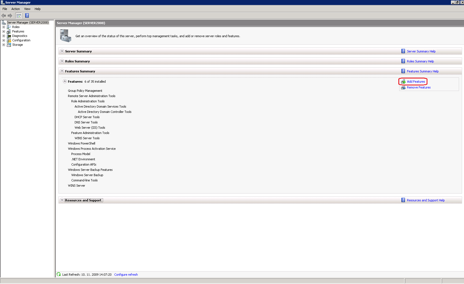464x284 pixels.
Task: Open the File menu
Action: click(x=5, y=9)
